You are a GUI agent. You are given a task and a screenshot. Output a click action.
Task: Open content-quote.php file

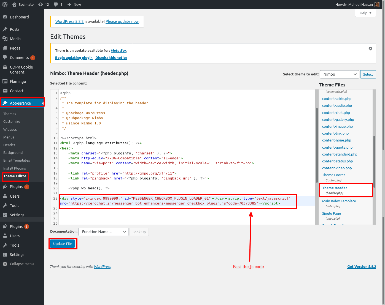pyautogui.click(x=337, y=147)
